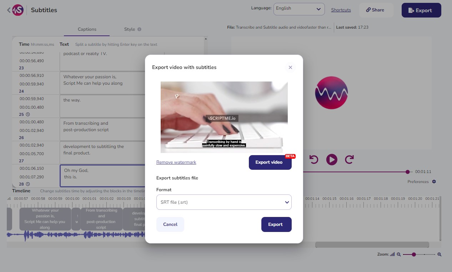Screen dimensions: 452x272
Task: Open the Shortcuts link
Action: pos(341,10)
